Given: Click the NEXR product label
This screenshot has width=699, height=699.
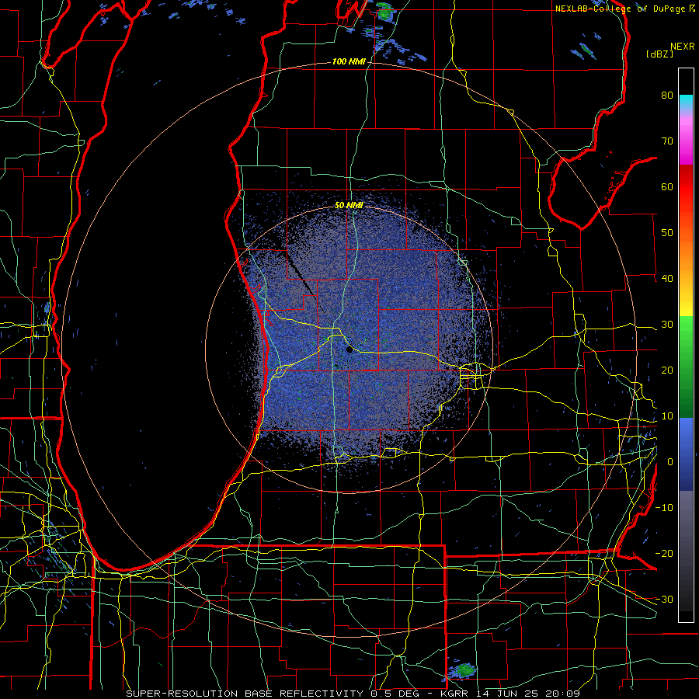Looking at the screenshot, I should (683, 47).
